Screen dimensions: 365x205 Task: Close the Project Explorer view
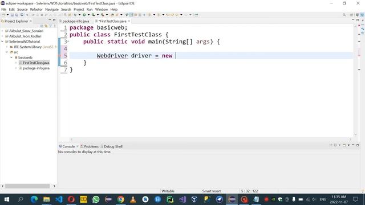(x=31, y=21)
